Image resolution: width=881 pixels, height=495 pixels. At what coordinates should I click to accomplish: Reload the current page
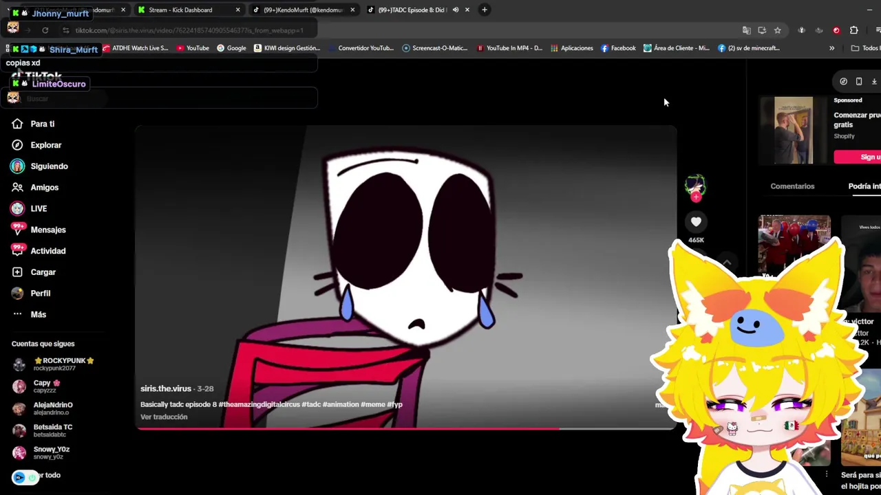coord(45,30)
